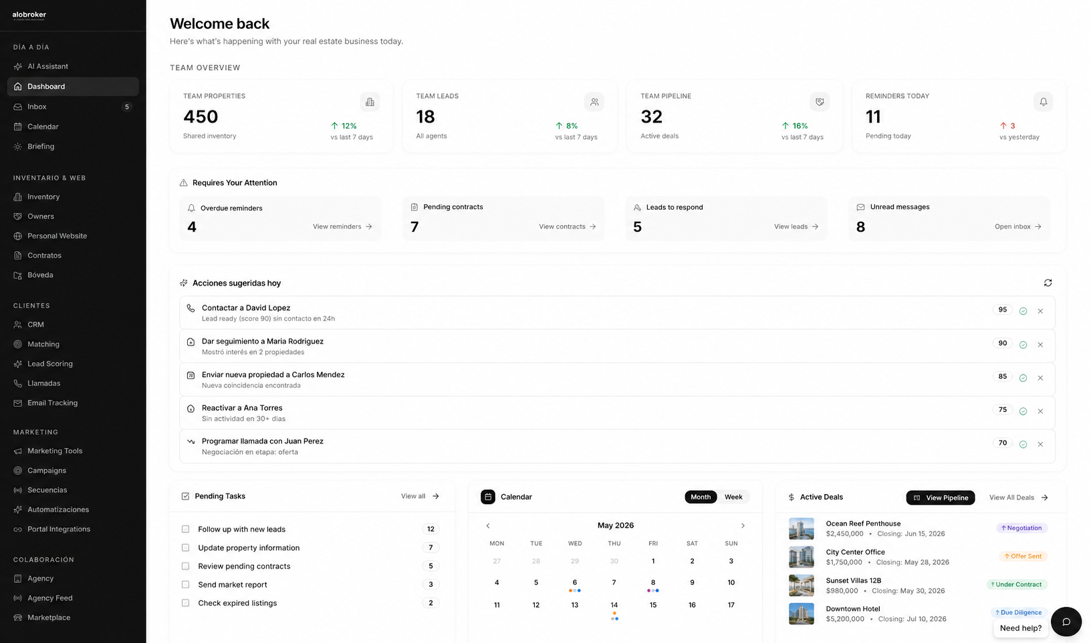1091x643 pixels.
Task: Click View all pending tasks link
Action: click(x=420, y=496)
